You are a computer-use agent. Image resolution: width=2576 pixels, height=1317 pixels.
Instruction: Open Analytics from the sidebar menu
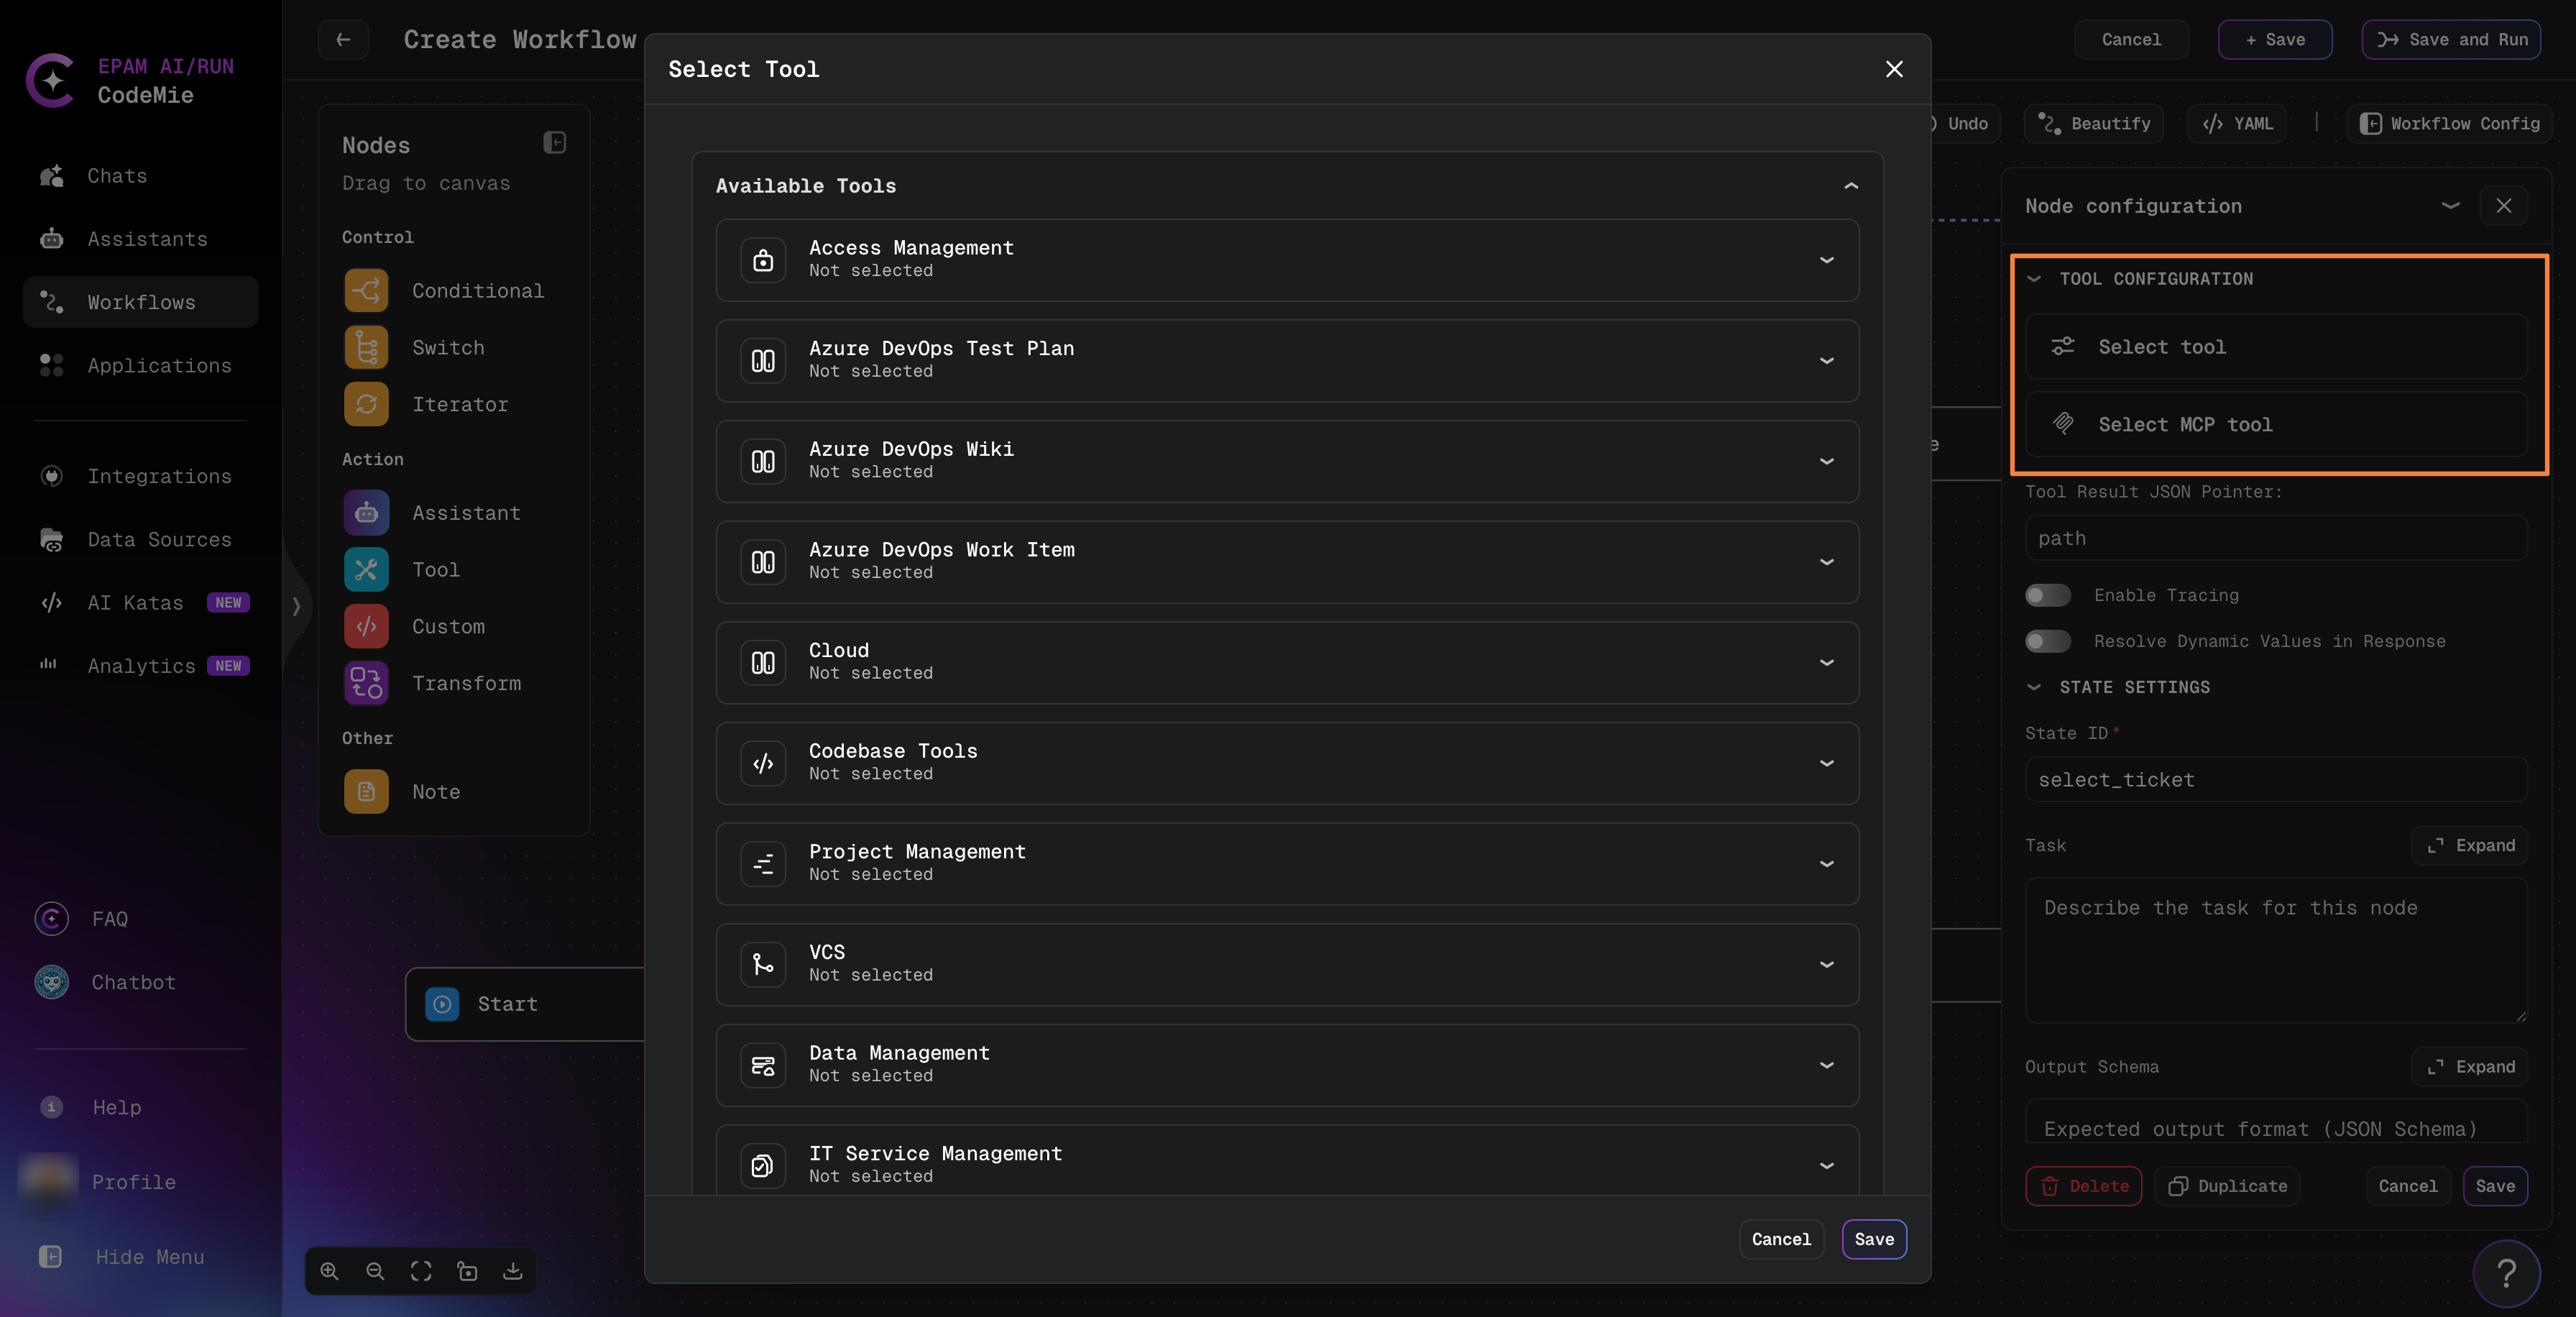click(140, 665)
